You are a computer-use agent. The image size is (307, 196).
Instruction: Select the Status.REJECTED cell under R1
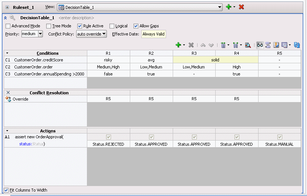point(108,144)
